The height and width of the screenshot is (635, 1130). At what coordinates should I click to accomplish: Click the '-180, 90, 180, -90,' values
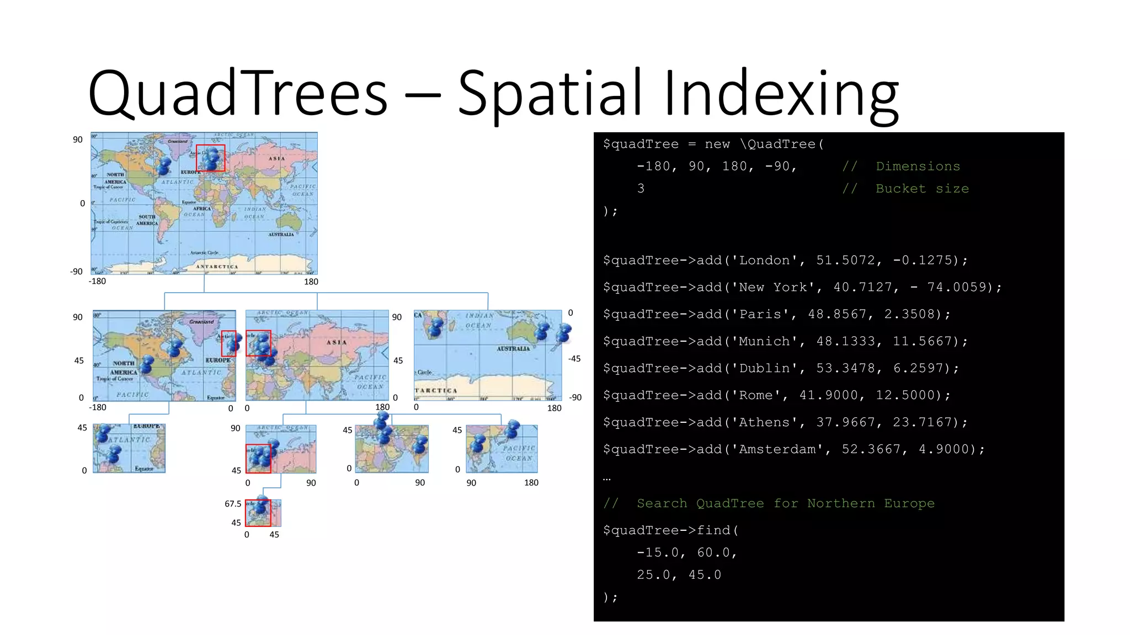717,166
